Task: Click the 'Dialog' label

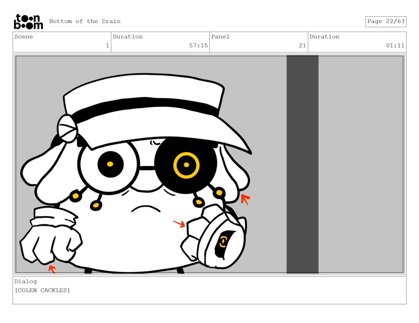Action: coord(26,281)
